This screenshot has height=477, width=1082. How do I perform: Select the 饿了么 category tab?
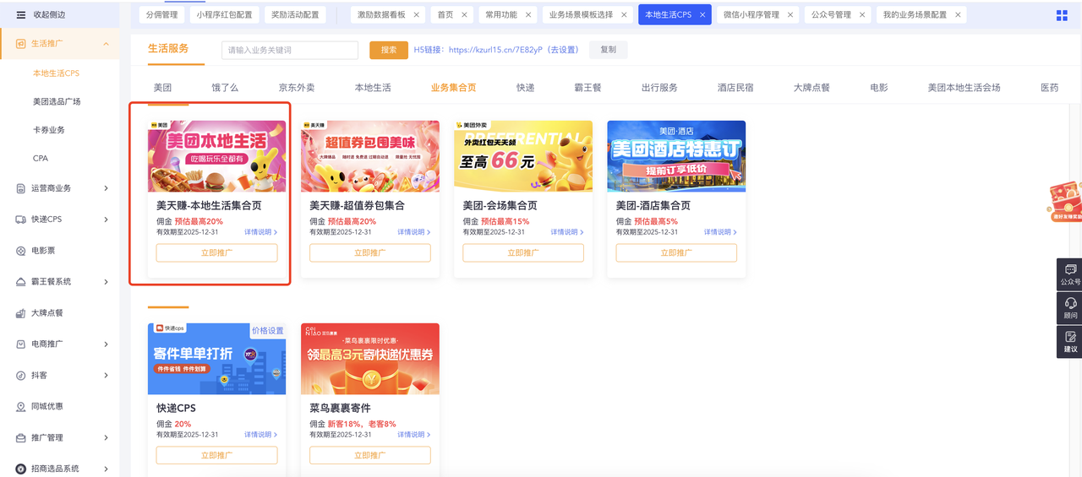click(x=225, y=88)
